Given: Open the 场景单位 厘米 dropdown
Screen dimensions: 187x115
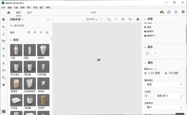Looking at the screenshot, I should click(164, 107).
